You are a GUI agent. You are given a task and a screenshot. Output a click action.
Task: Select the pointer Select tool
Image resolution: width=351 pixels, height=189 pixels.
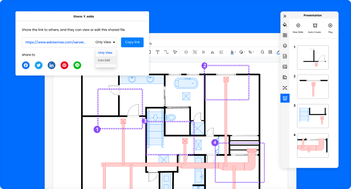click(x=175, y=52)
